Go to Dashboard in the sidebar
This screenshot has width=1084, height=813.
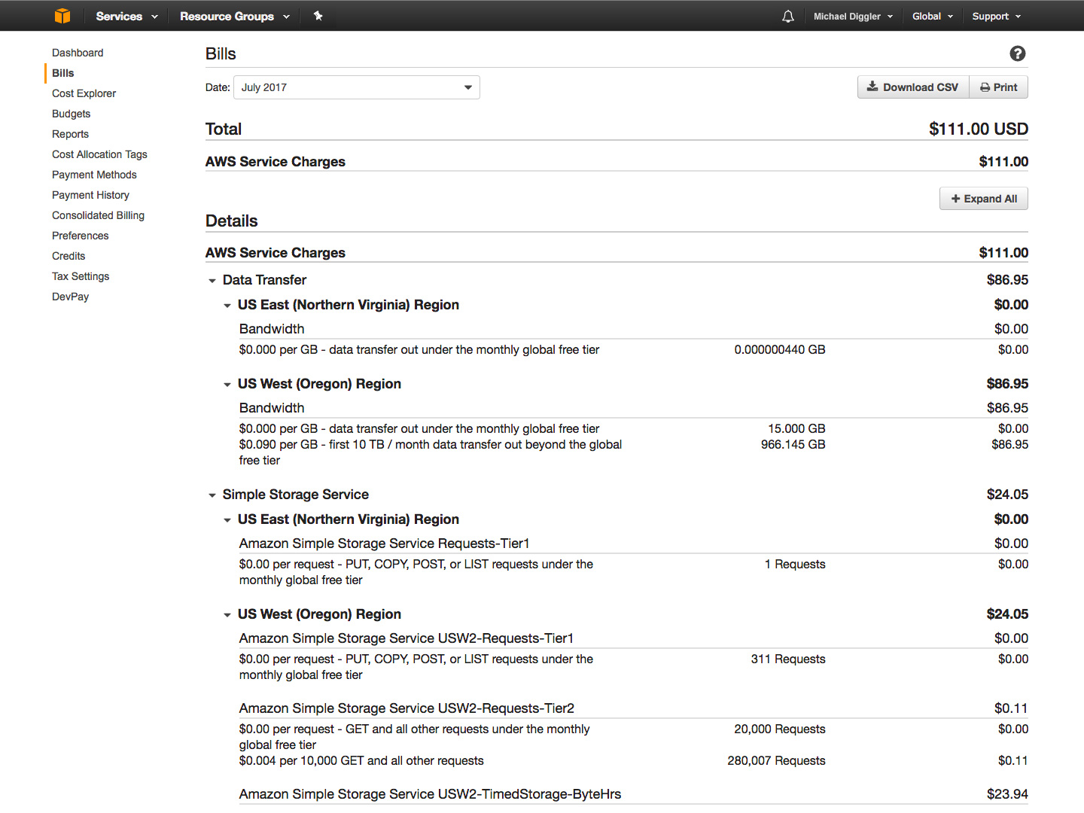click(x=78, y=53)
